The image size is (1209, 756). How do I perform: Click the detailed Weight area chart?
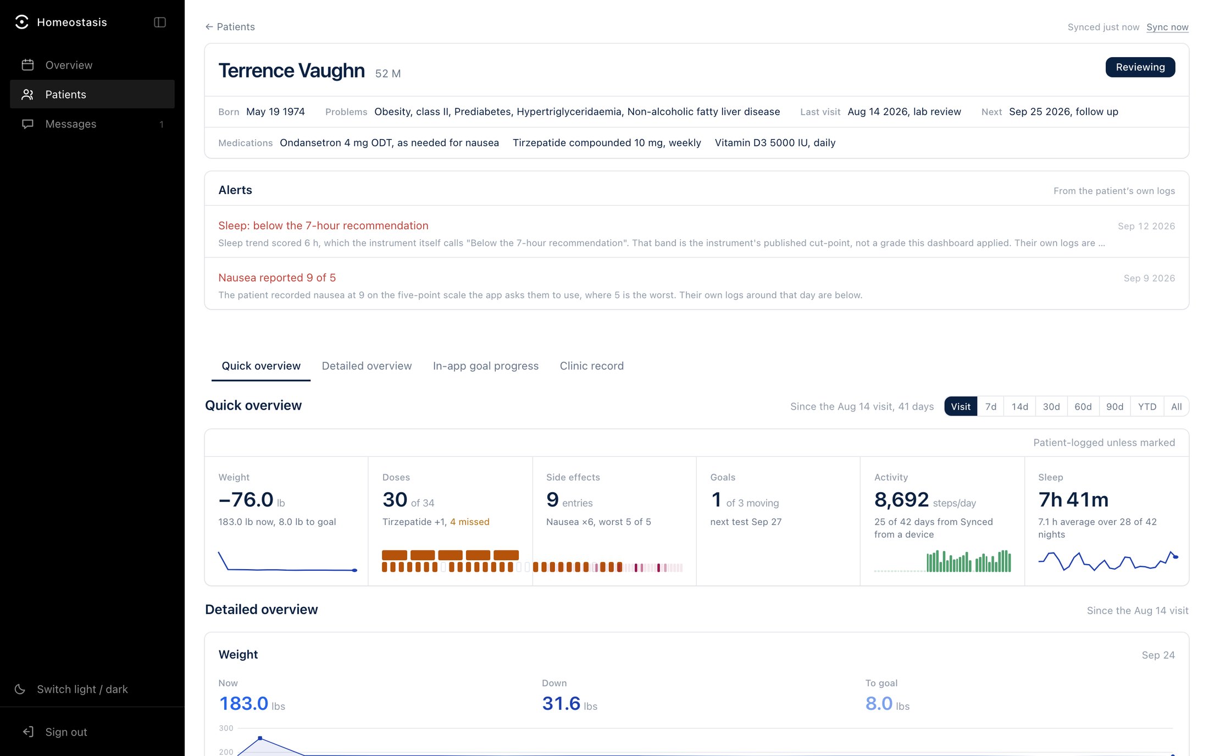pyautogui.click(x=696, y=740)
